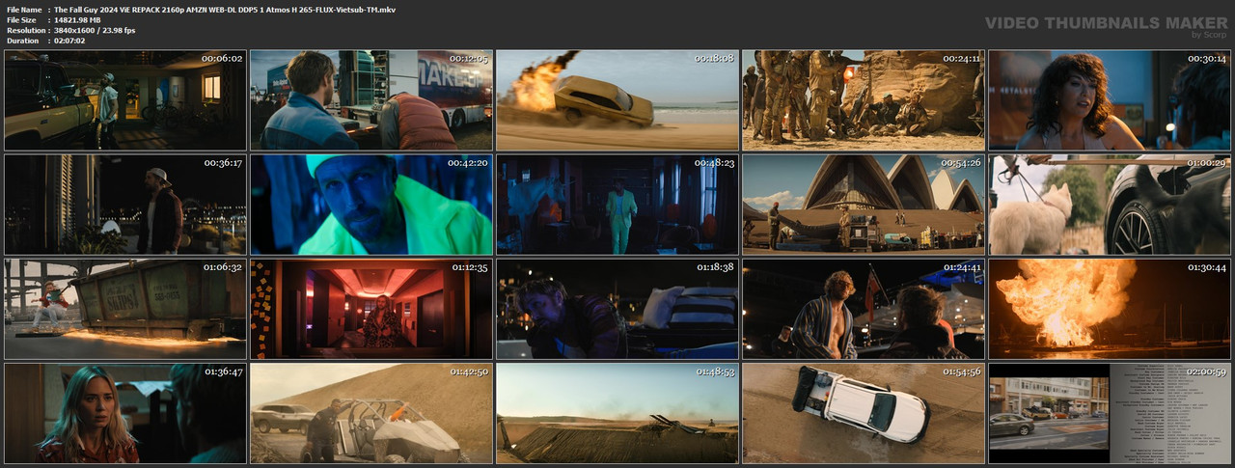Select the credits thumbnail at 02:00:59

[x=1110, y=413]
